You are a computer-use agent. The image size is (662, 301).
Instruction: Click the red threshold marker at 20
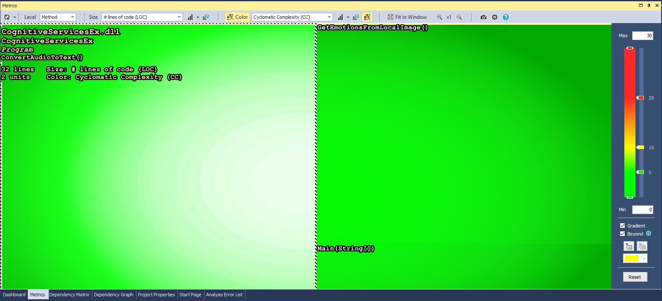point(640,98)
